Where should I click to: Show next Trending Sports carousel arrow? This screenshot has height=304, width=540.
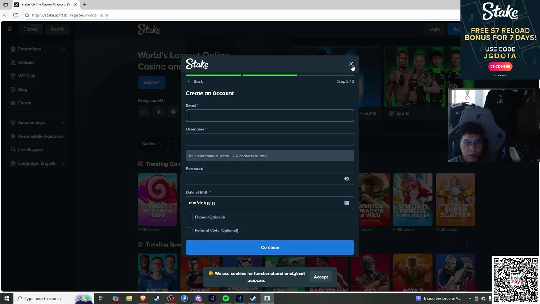pyautogui.click(x=467, y=244)
